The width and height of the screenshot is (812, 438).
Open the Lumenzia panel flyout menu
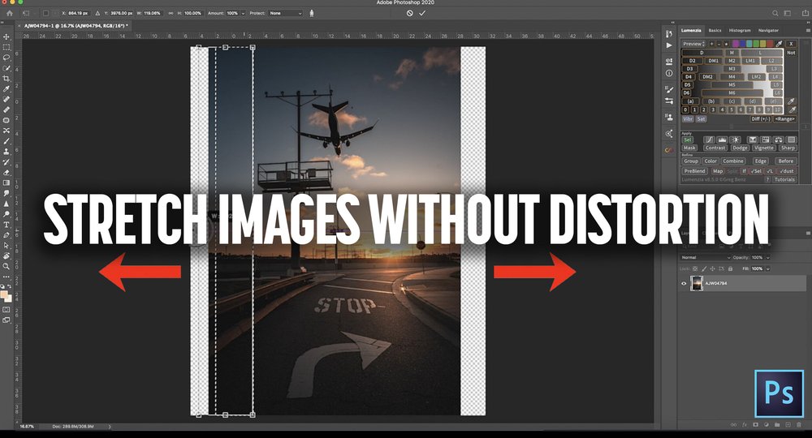pyautogui.click(x=809, y=31)
